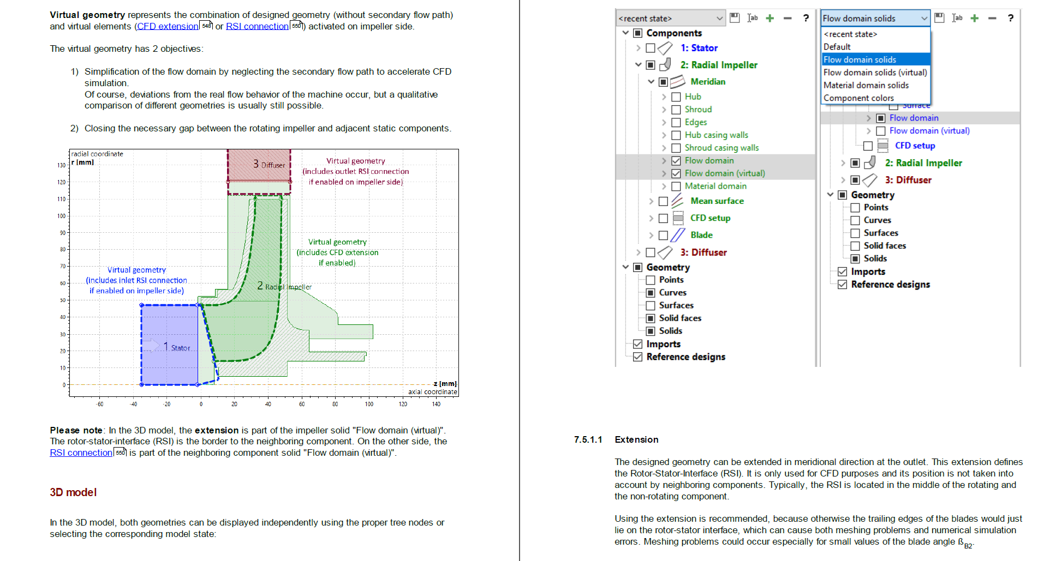This screenshot has width=1044, height=561.
Task: Click rename icon beside Flow domain solids dropdown
Action: coord(957,18)
